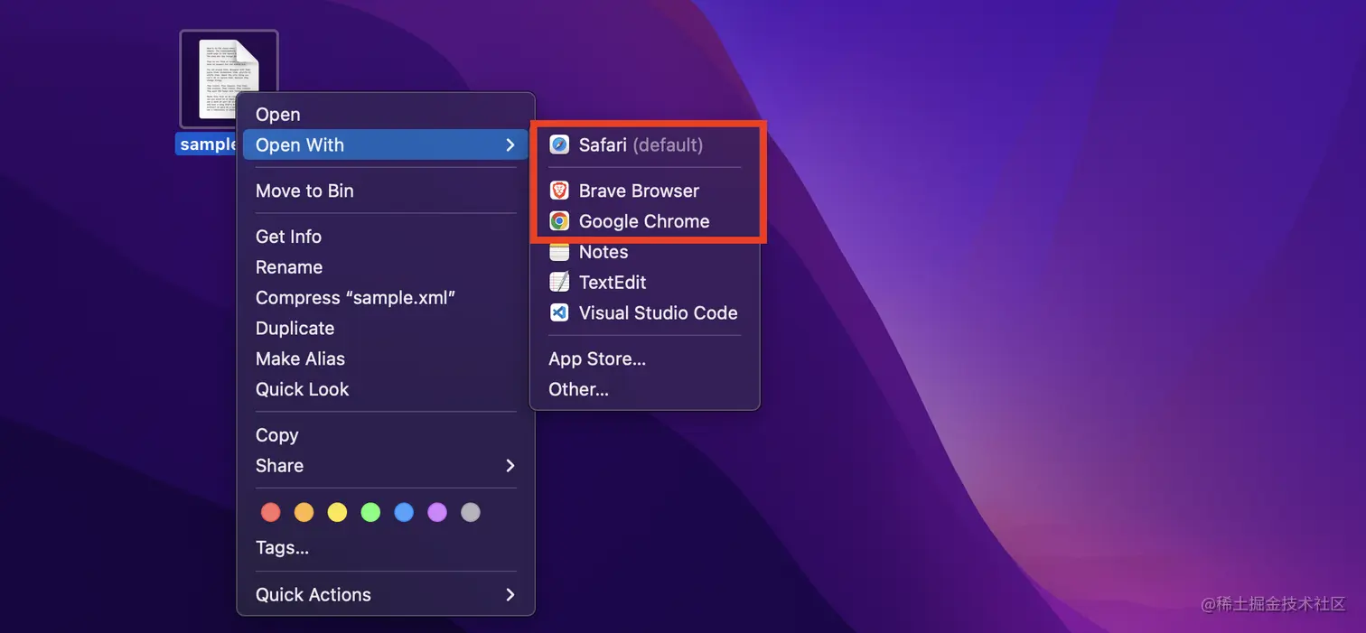Screen dimensions: 1366x633
Task: Apply the gray tag color
Action: (x=471, y=512)
